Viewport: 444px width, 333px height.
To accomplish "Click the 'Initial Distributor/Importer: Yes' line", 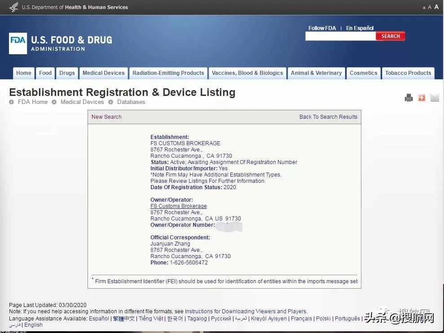I will 189,169.
